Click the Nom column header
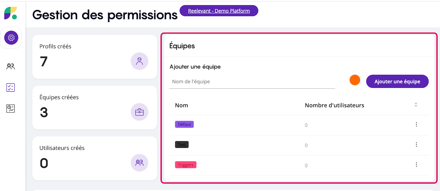This screenshot has width=440, height=191. click(x=181, y=105)
